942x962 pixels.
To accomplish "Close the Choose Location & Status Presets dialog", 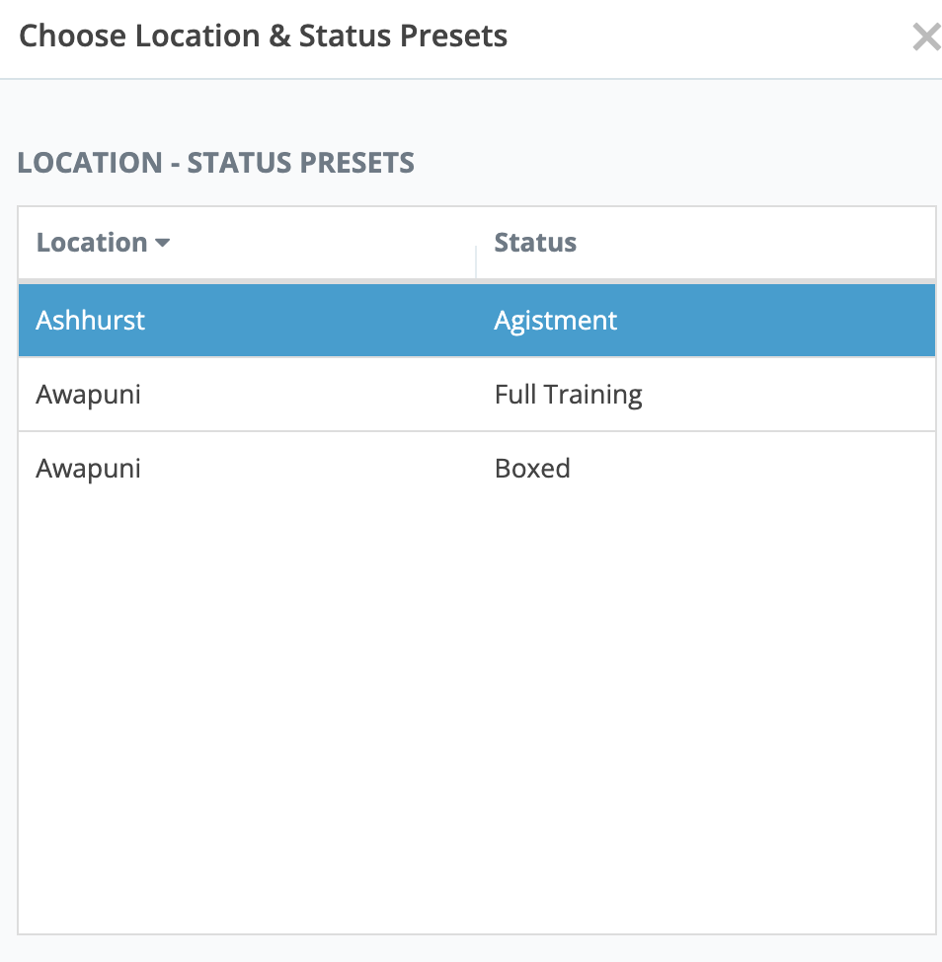I will tap(925, 37).
